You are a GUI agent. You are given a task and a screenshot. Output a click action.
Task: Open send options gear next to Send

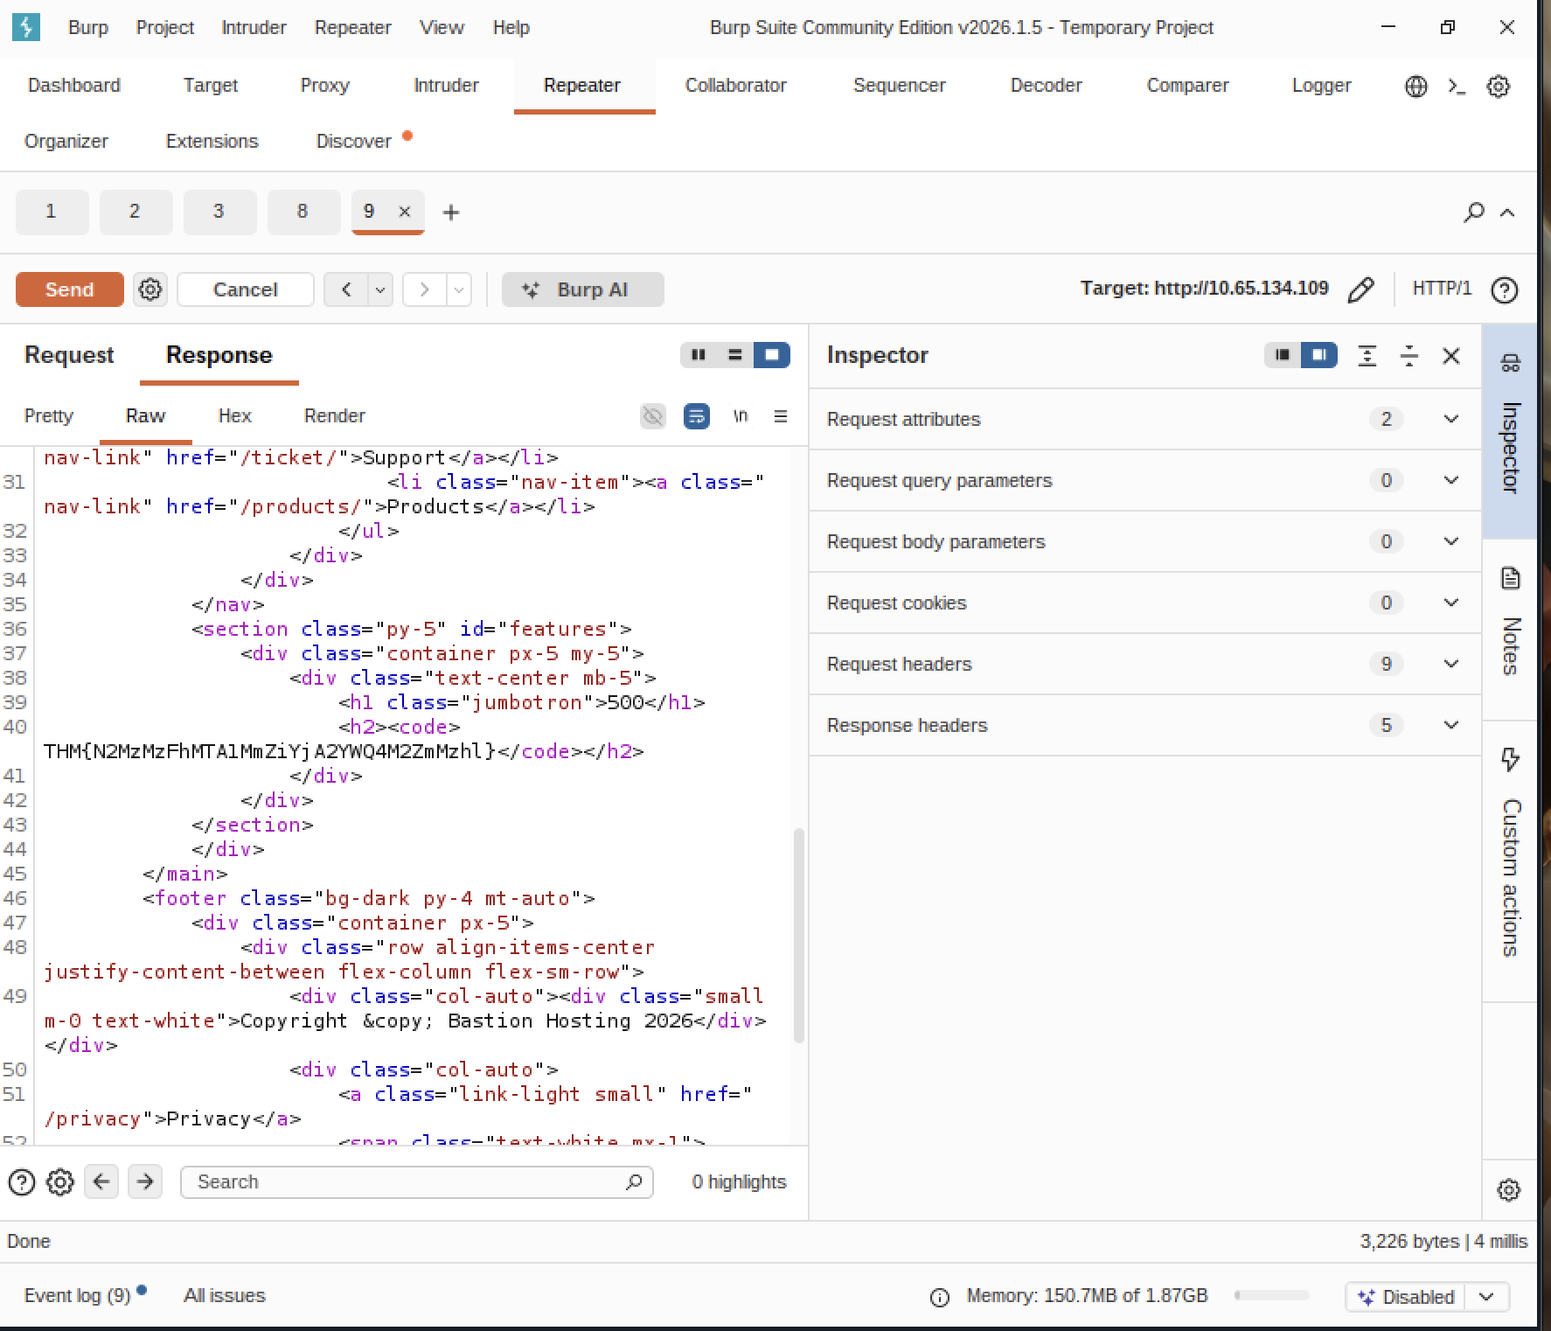tap(150, 289)
